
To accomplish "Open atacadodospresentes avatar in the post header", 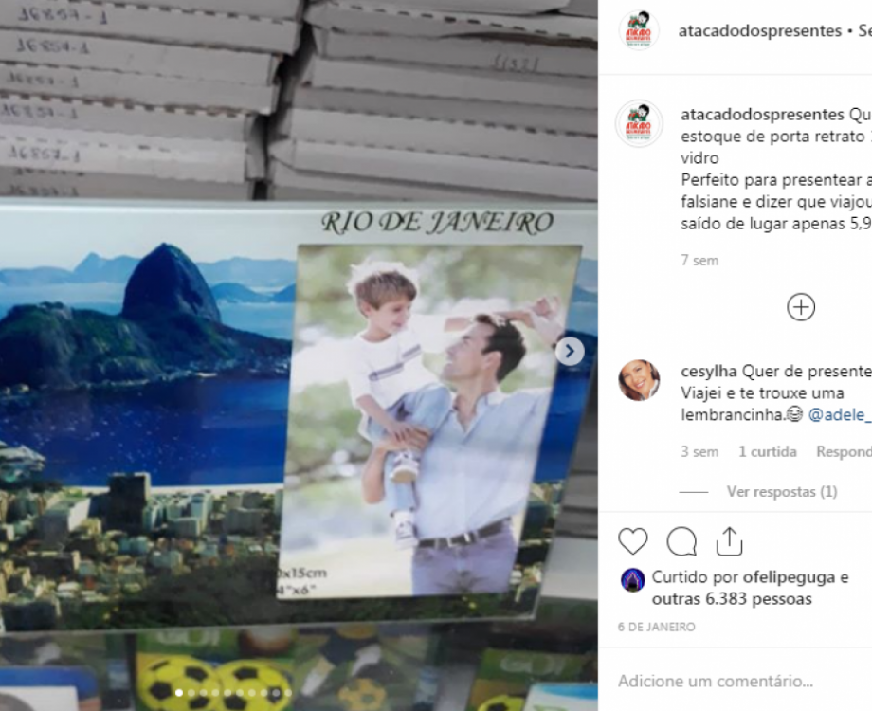I will point(639,30).
